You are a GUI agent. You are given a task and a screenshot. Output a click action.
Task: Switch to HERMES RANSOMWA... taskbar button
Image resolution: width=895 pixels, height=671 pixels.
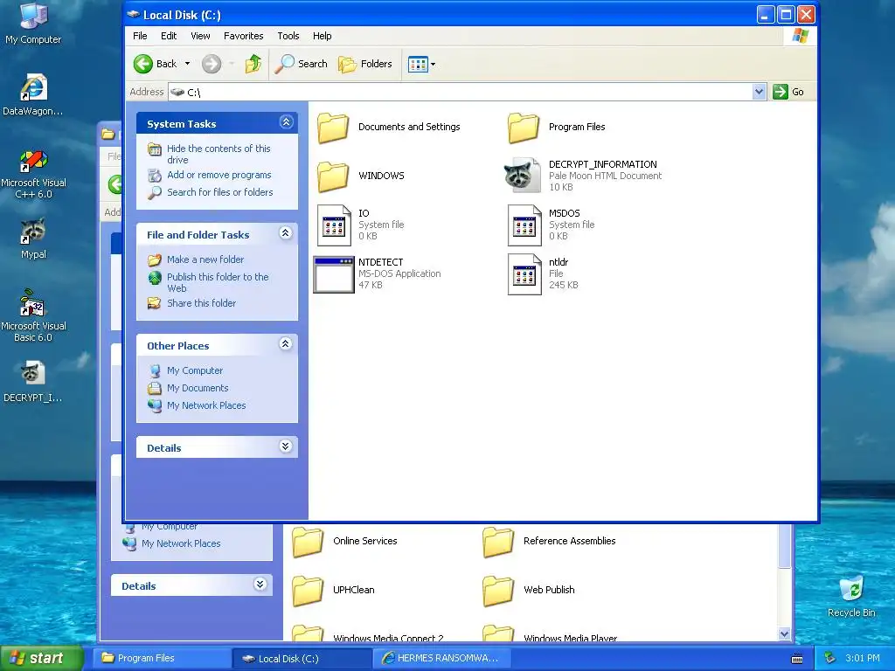[443, 659]
